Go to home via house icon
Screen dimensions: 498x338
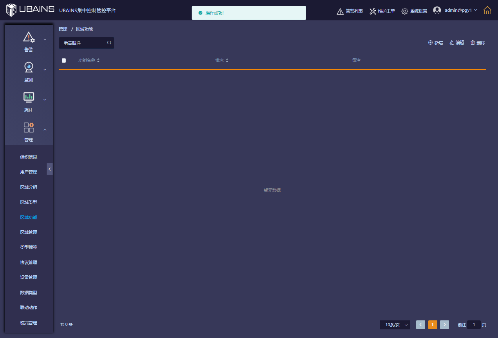pos(487,10)
